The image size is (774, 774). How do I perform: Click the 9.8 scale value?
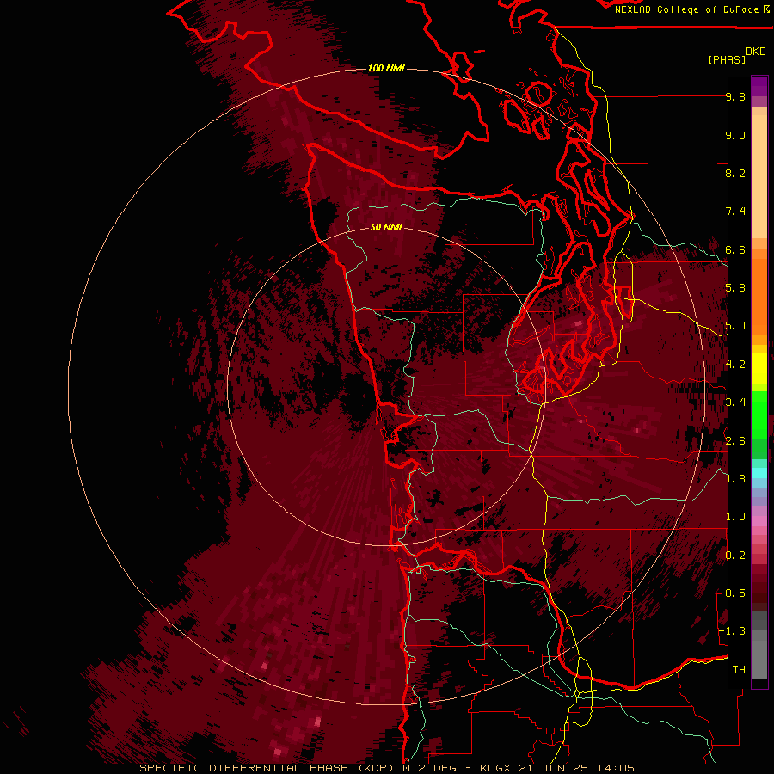click(x=735, y=96)
